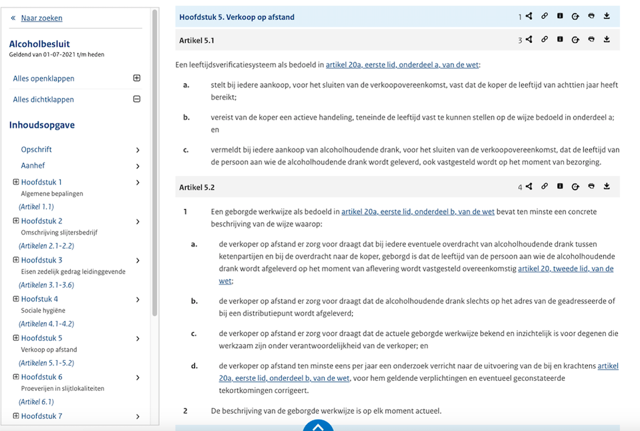
Task: Expand Hoofdstuk 3 tree node plus box
Action: click(16, 260)
